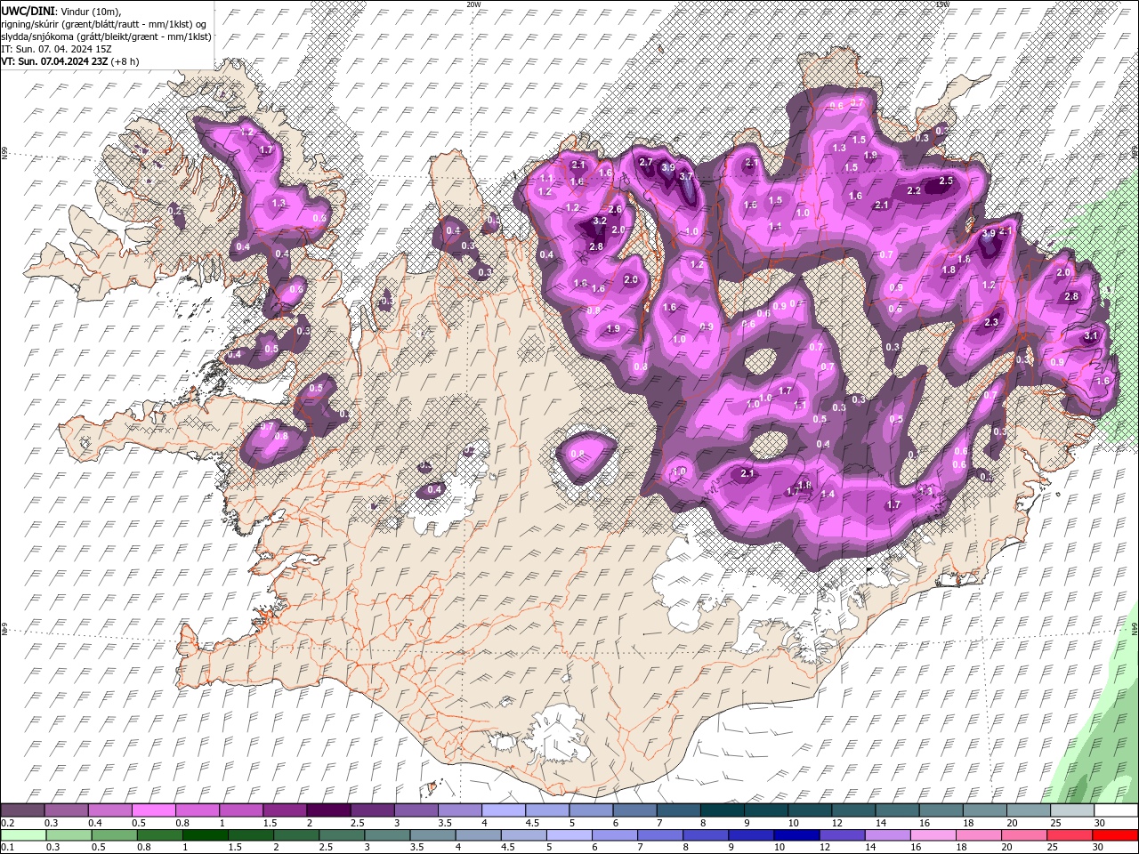Screen dimensions: 1139x854
Task: Click the 2.2 snowfall value on the map
Action: [914, 191]
